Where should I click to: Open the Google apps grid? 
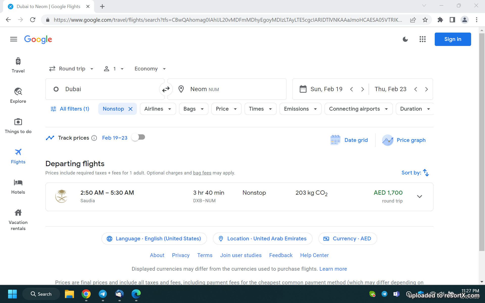point(423,39)
